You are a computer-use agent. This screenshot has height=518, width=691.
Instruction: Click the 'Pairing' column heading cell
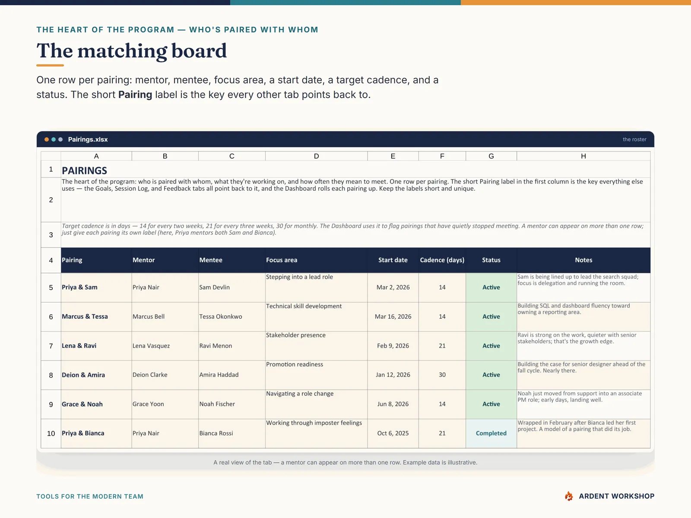click(96, 260)
